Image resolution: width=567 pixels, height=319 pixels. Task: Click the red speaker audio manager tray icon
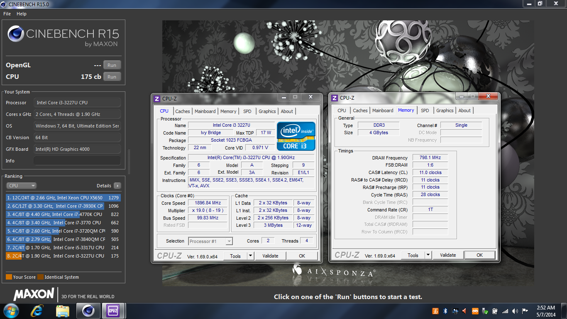pos(465,311)
